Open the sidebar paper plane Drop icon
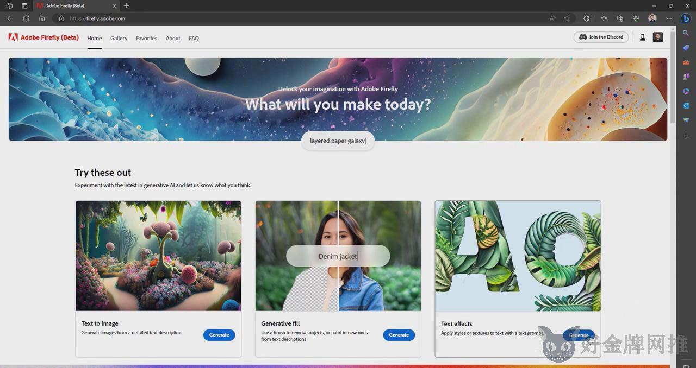 [x=686, y=120]
